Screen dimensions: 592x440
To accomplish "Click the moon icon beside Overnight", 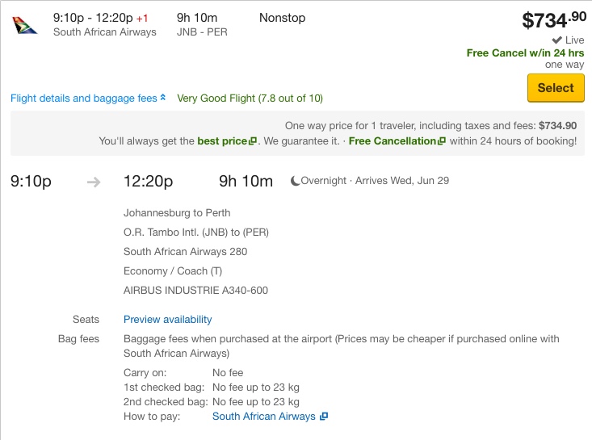I will 295,181.
